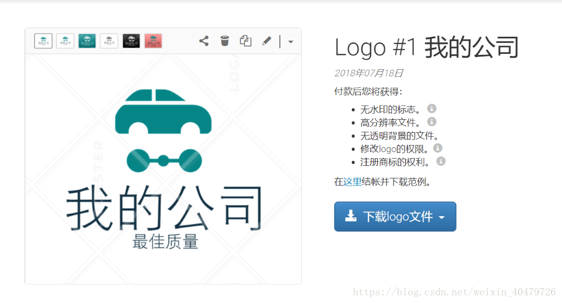Choose the gray logo variant thumbnail

pyautogui.click(x=109, y=41)
